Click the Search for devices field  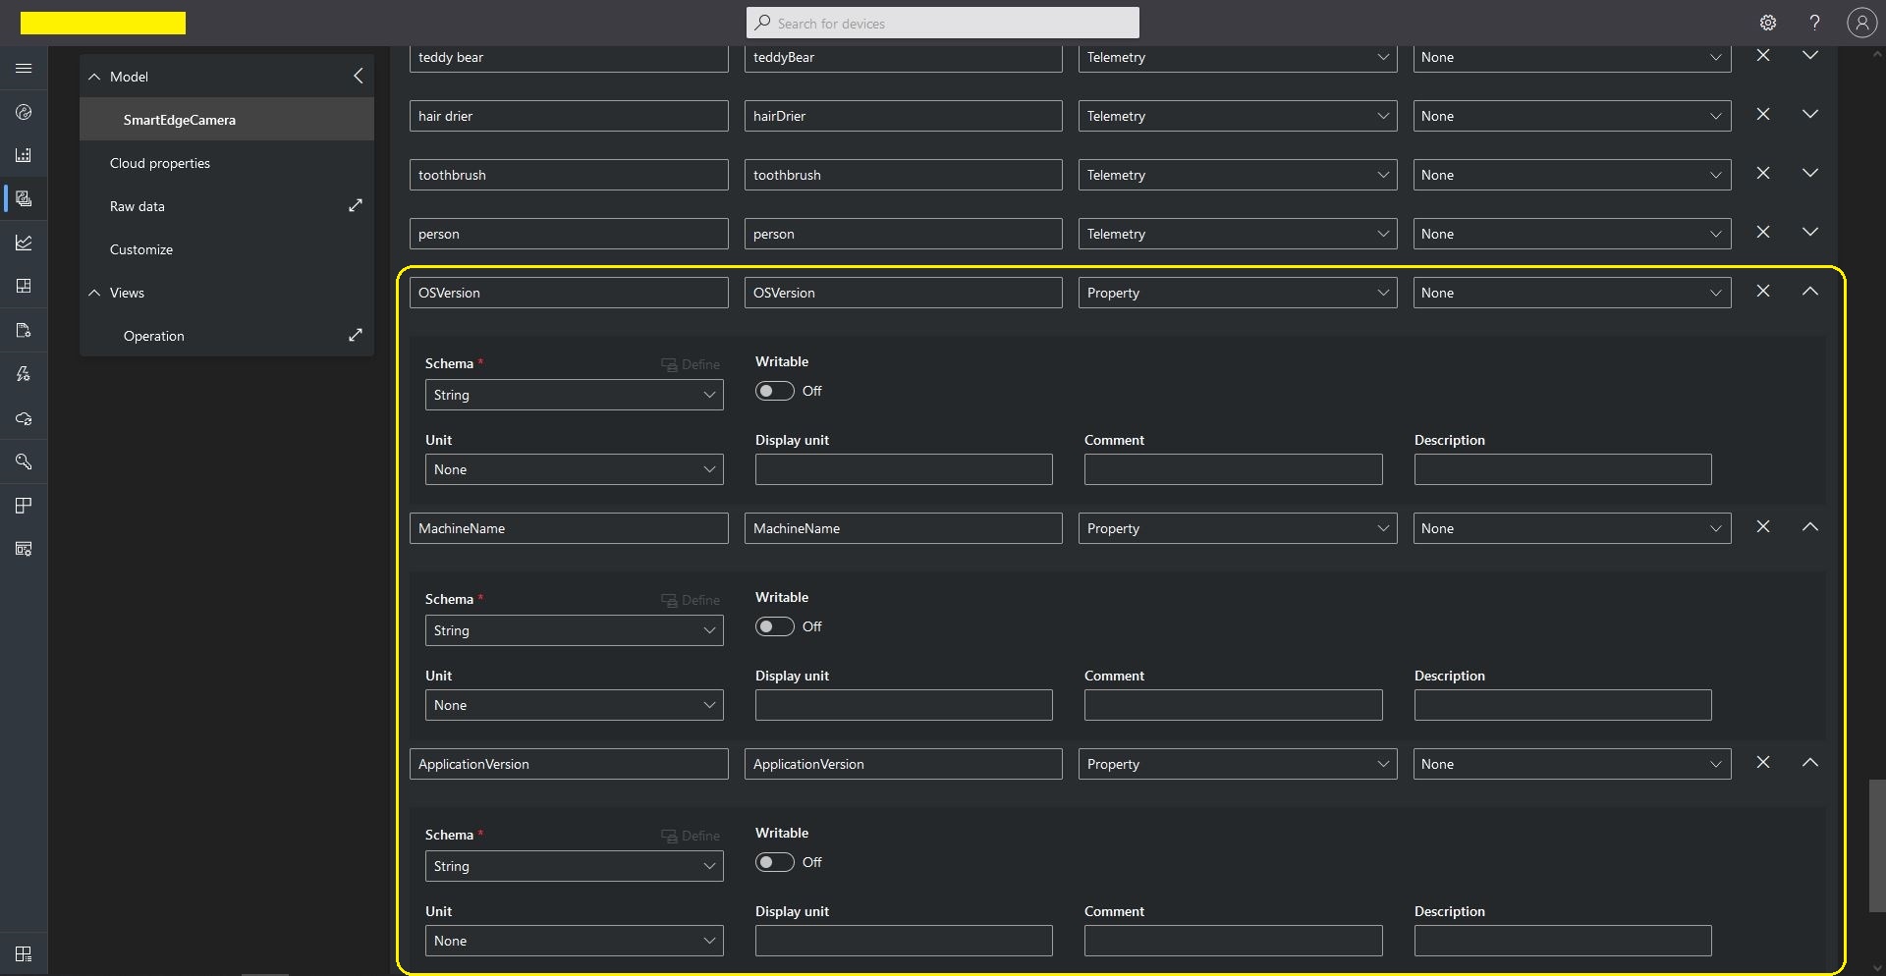(x=943, y=23)
